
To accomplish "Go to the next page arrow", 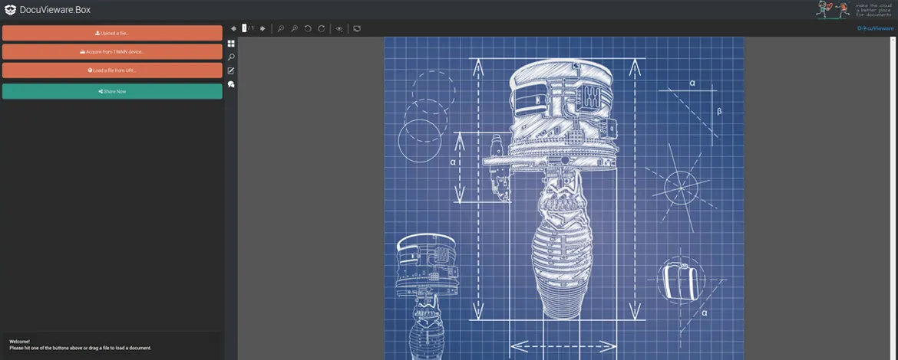I will (x=262, y=28).
